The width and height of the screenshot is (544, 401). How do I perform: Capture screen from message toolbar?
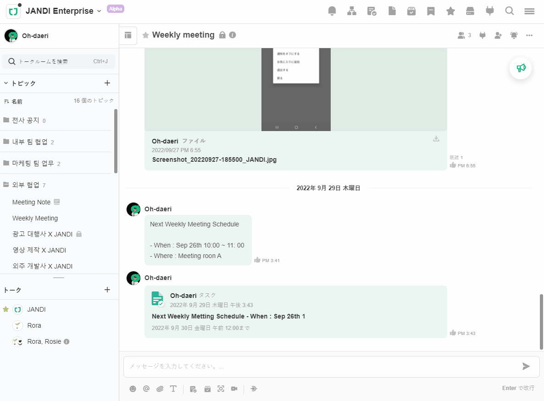221,389
